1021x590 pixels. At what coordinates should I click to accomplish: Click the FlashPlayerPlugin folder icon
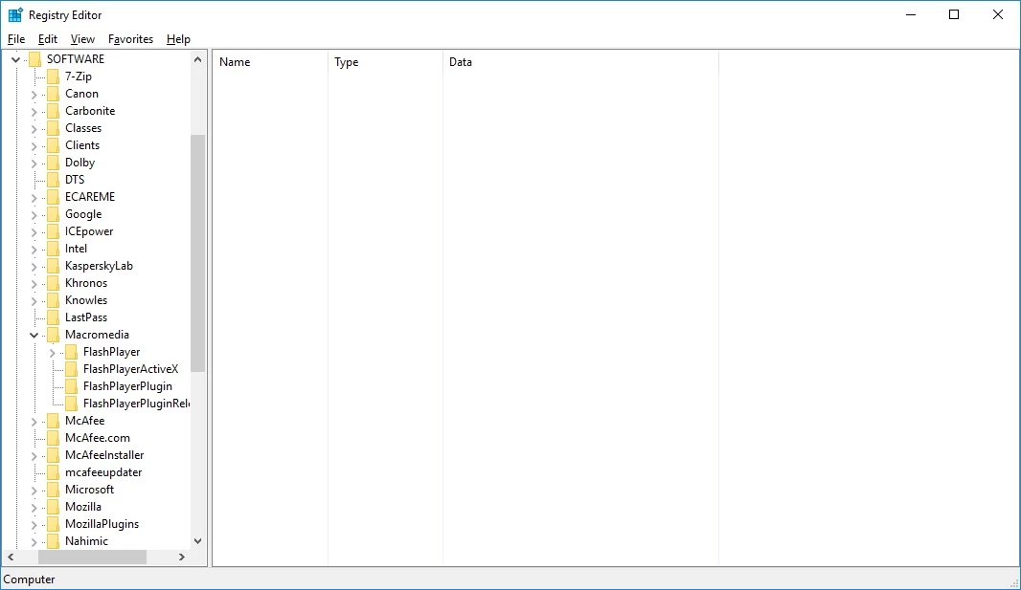click(x=72, y=386)
